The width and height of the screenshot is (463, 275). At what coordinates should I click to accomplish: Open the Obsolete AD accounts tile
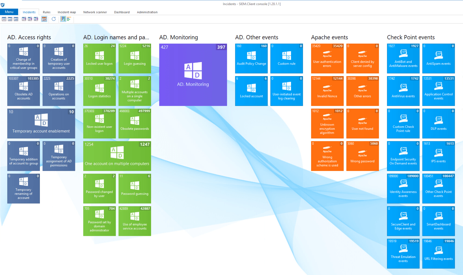[x=23, y=91]
